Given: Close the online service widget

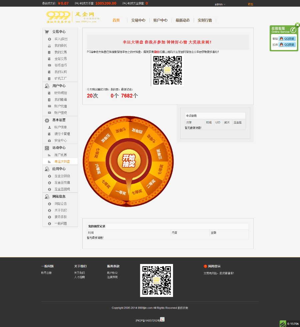Looking at the screenshot, I should tap(297, 25).
